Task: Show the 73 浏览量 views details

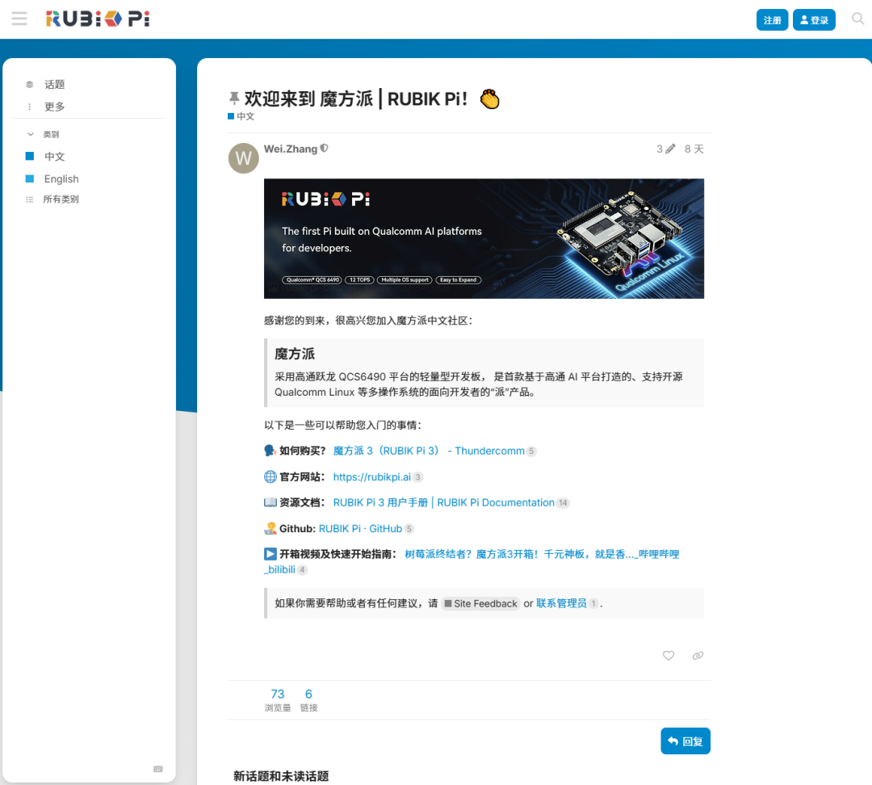Action: [278, 700]
